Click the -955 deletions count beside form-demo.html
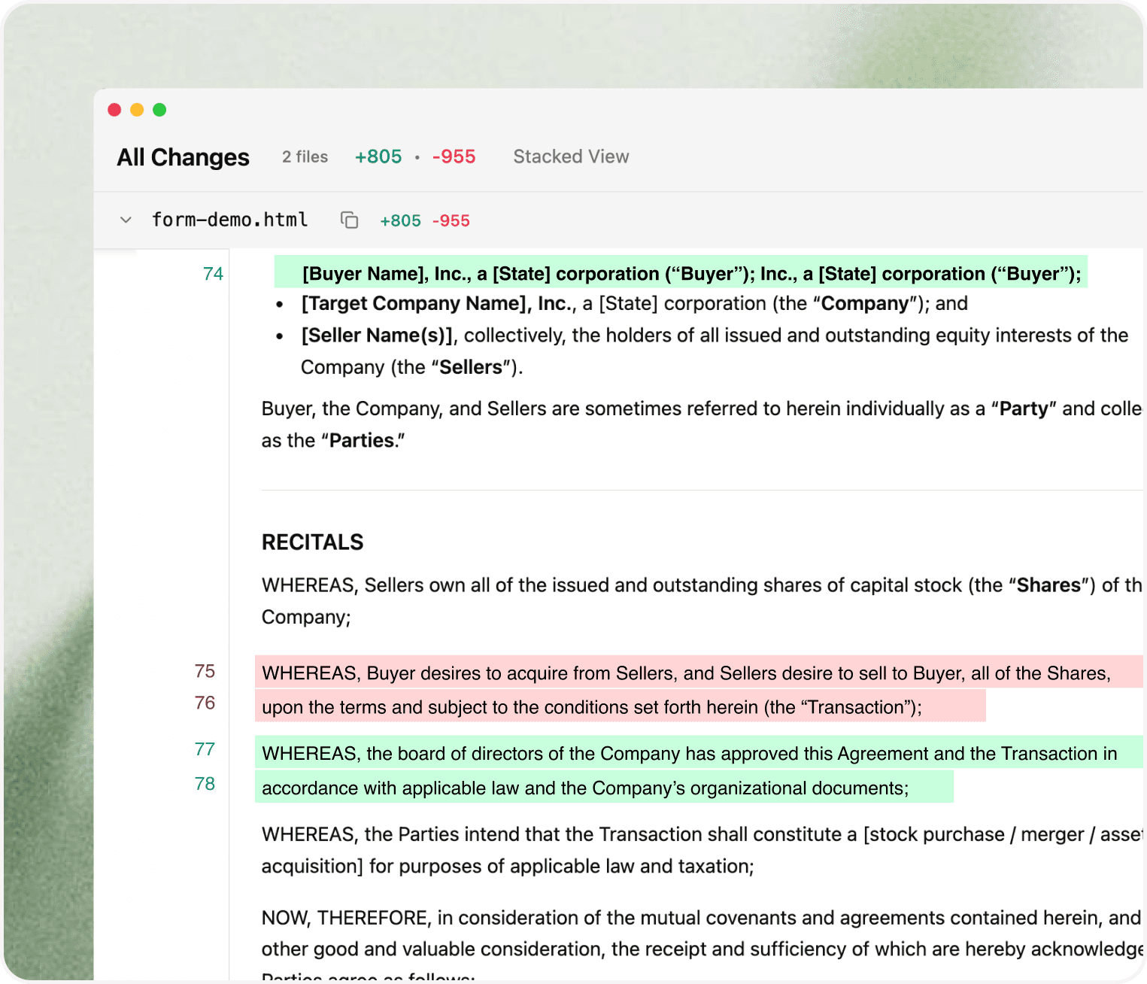Image resolution: width=1147 pixels, height=984 pixels. click(451, 220)
